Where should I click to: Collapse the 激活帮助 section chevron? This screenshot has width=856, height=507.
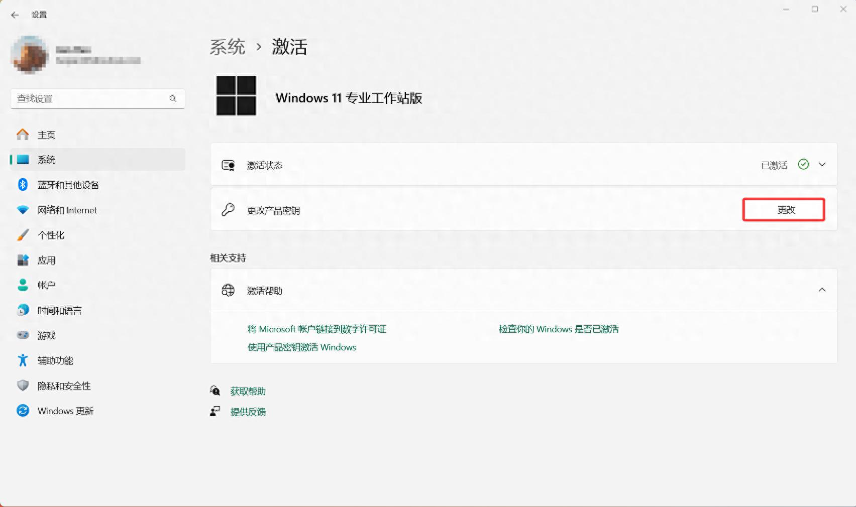[822, 290]
